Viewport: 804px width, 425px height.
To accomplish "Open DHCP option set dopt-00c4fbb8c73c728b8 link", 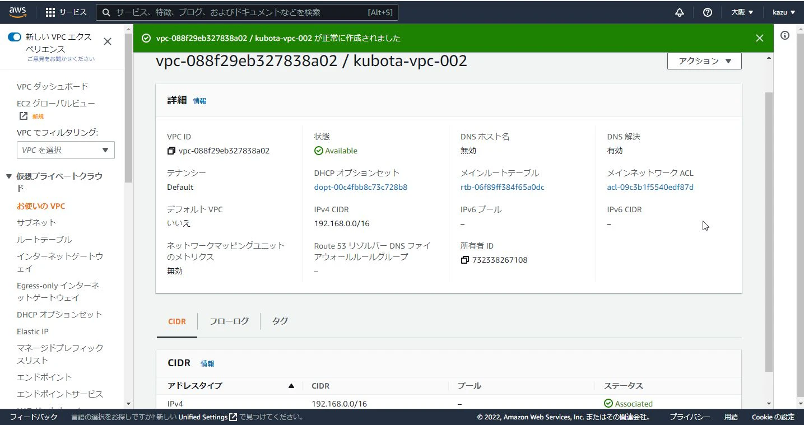I will point(361,187).
